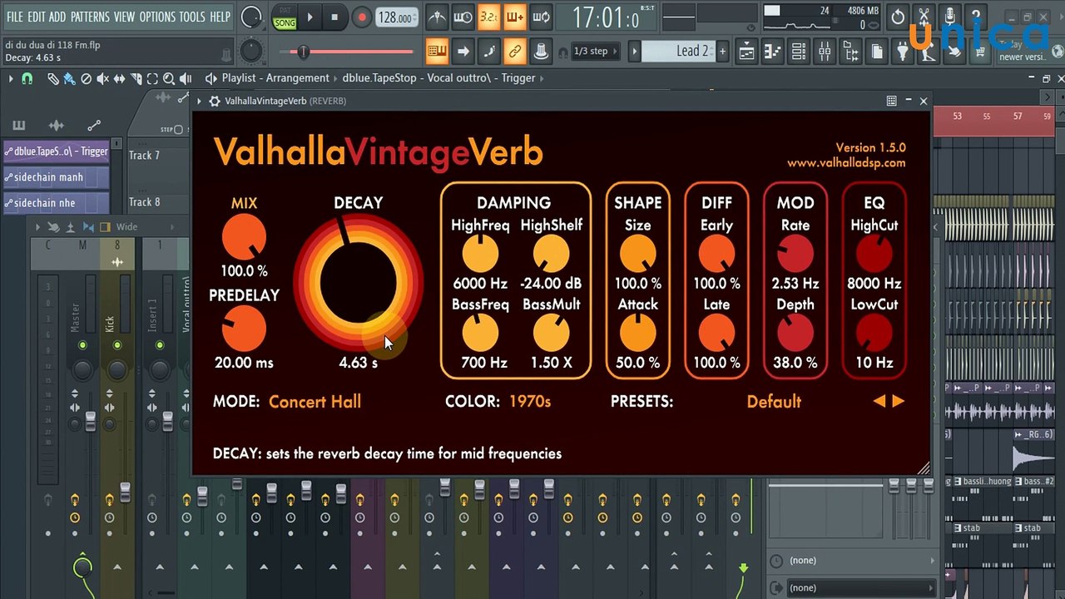Open the ADD menu
This screenshot has width=1065, height=599.
click(57, 17)
